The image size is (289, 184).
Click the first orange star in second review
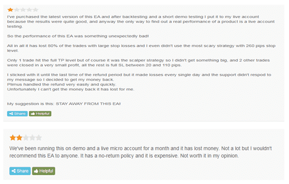click(x=13, y=138)
